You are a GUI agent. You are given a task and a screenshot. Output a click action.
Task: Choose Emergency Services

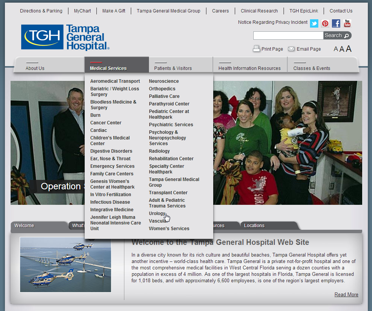(112, 166)
